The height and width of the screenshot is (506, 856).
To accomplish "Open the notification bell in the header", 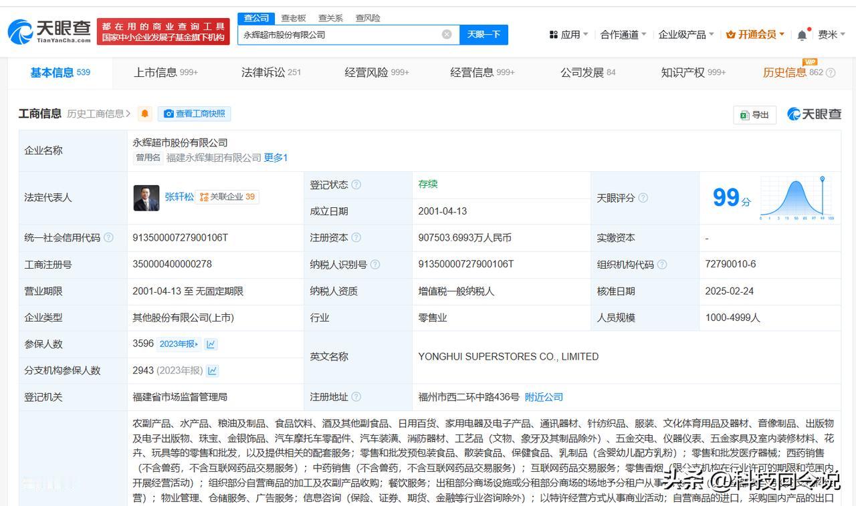I will pyautogui.click(x=802, y=35).
